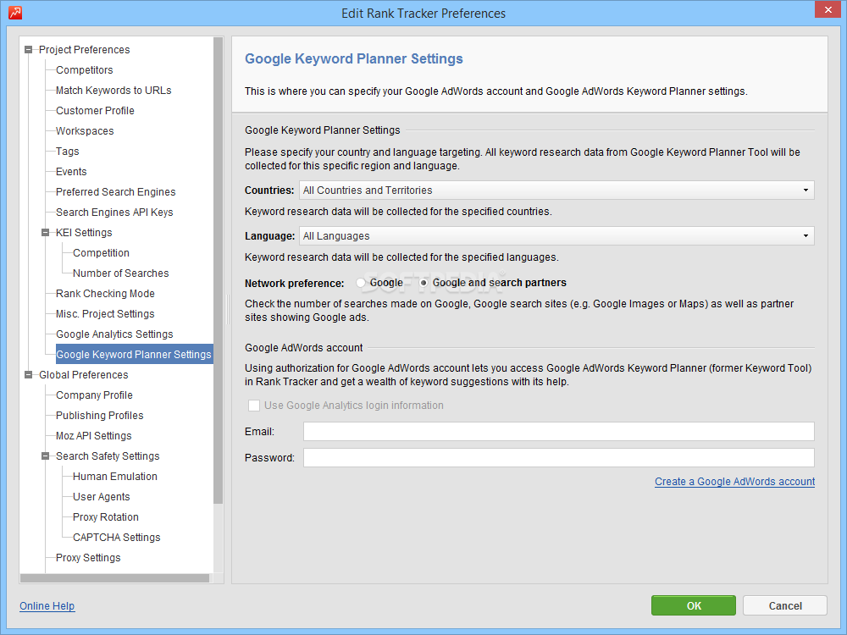
Task: Collapse the Project Preferences tree node
Action: (x=29, y=50)
